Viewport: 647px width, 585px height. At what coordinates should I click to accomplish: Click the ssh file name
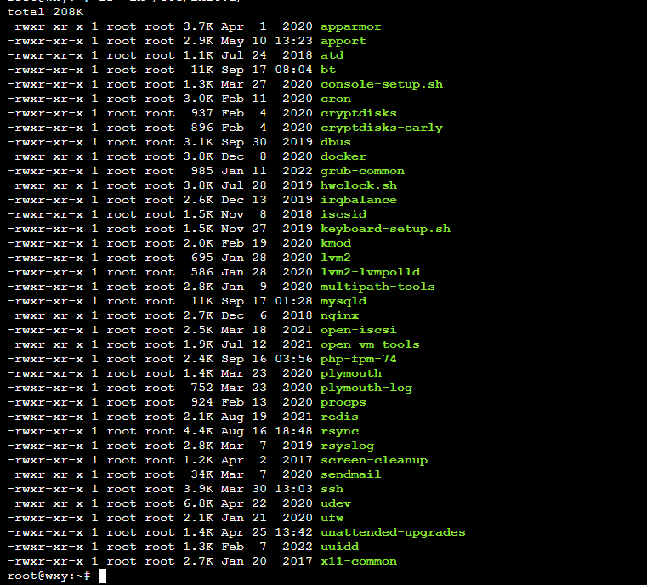(x=332, y=489)
